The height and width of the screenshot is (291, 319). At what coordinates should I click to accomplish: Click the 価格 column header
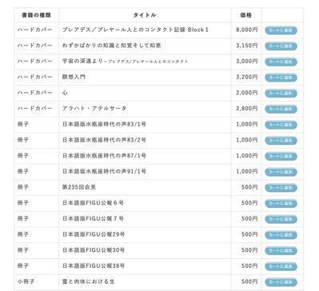tap(245, 15)
